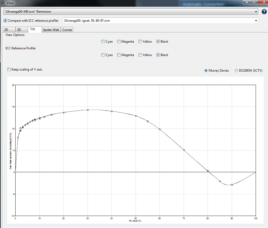
Task: Click the curve data point at 70% ink
Action: (184, 150)
